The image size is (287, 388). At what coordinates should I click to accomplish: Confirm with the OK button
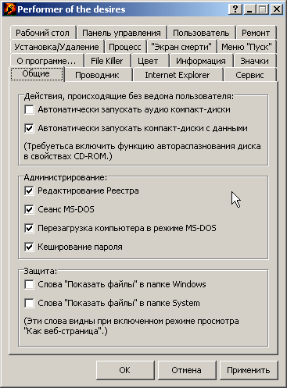(x=125, y=370)
